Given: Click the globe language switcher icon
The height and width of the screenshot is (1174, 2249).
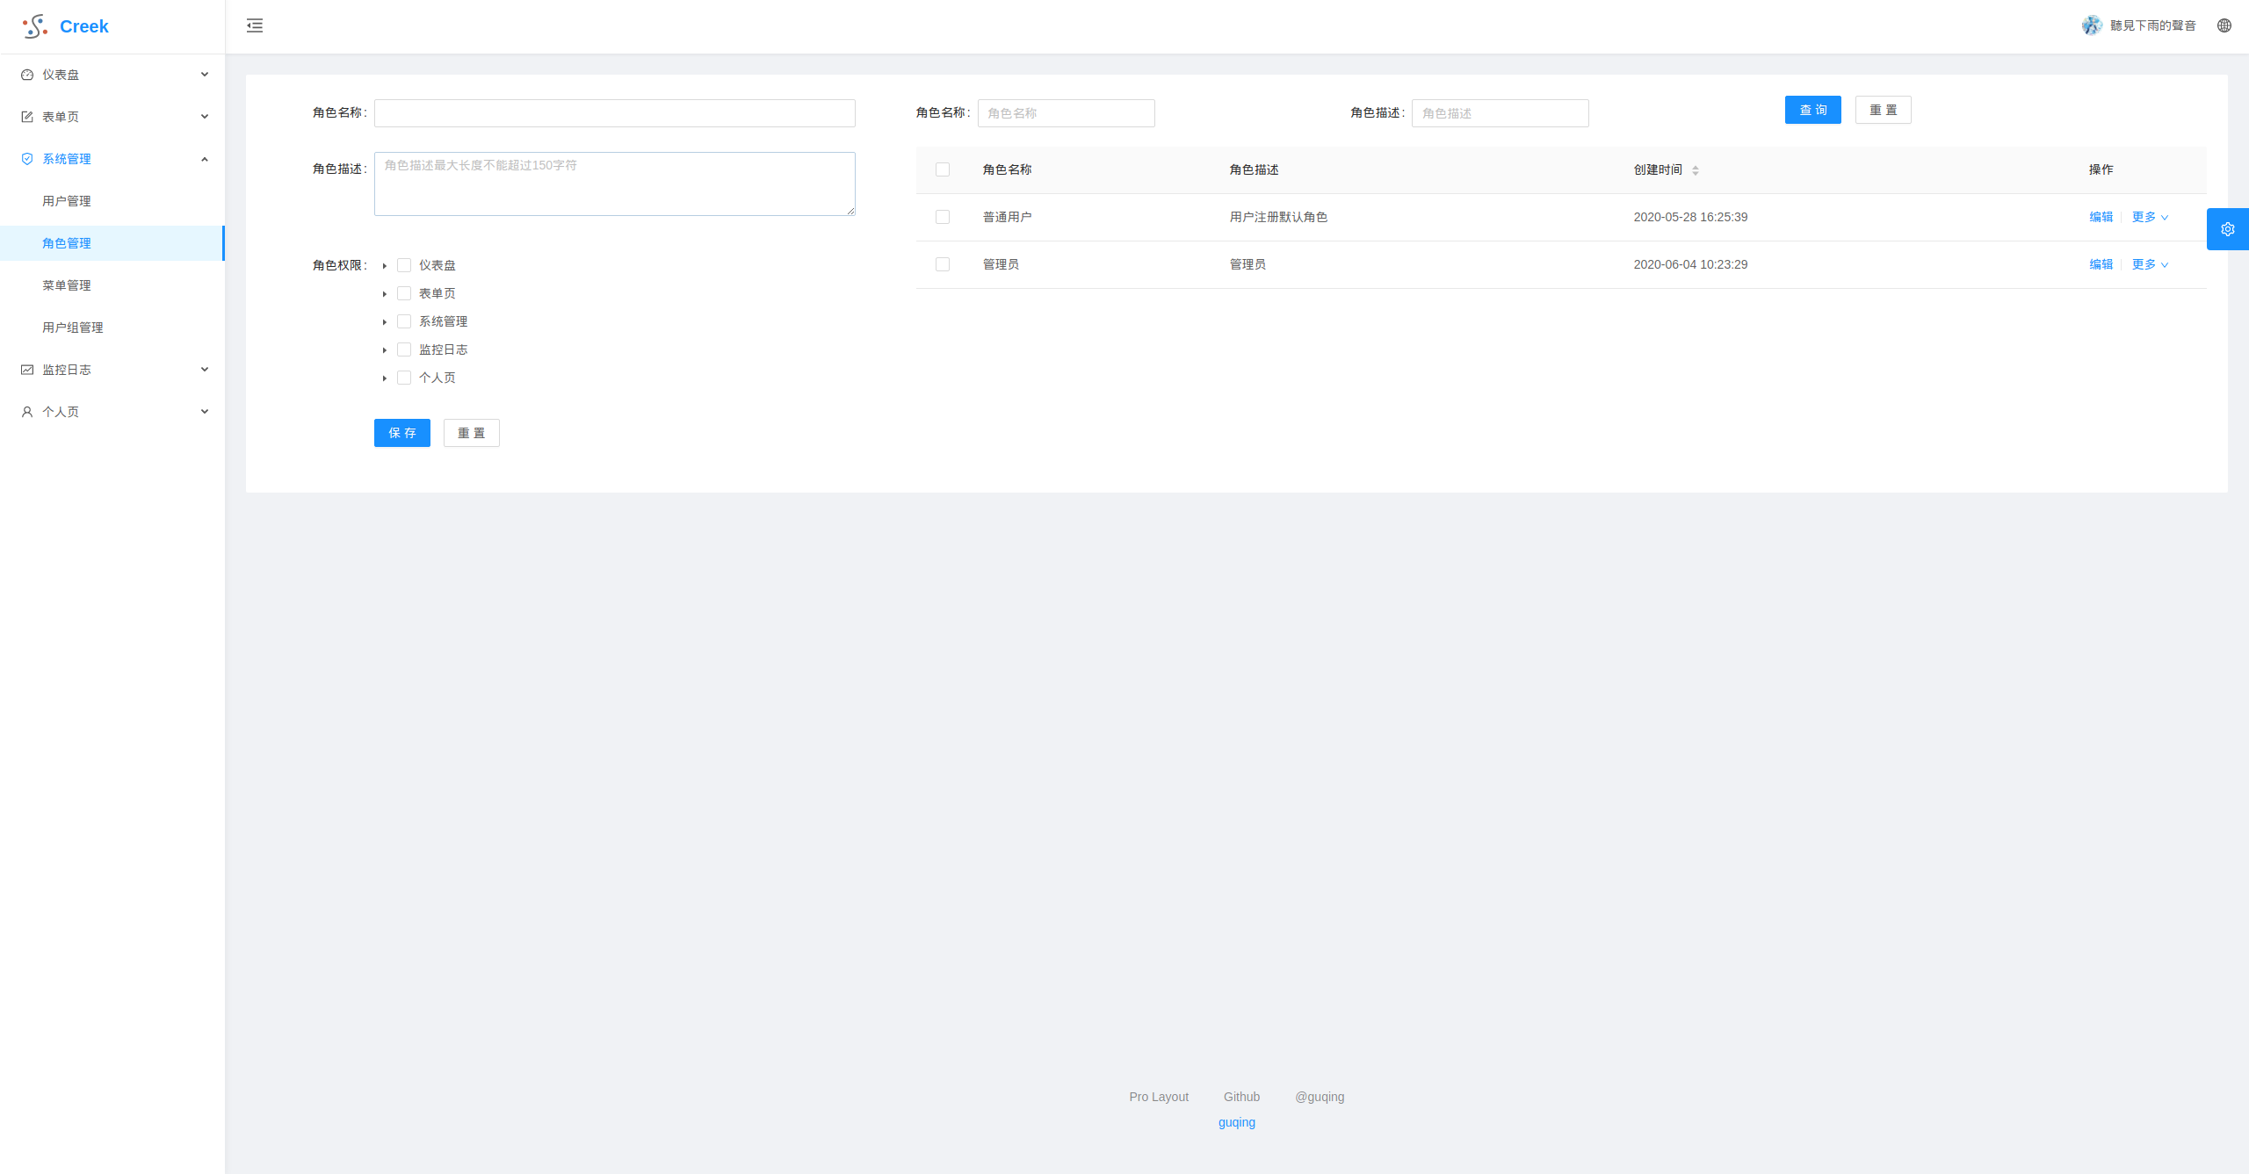Looking at the screenshot, I should click(x=2224, y=25).
